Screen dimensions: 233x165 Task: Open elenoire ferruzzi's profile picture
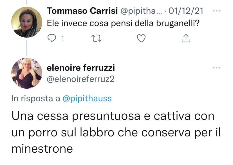pos(27,73)
